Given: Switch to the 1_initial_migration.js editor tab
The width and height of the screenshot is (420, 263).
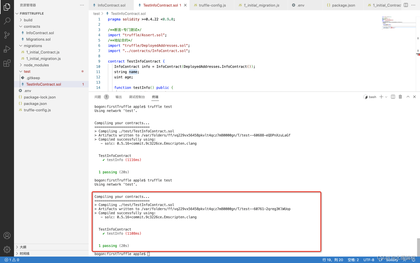Looking at the screenshot, I should pos(261,5).
